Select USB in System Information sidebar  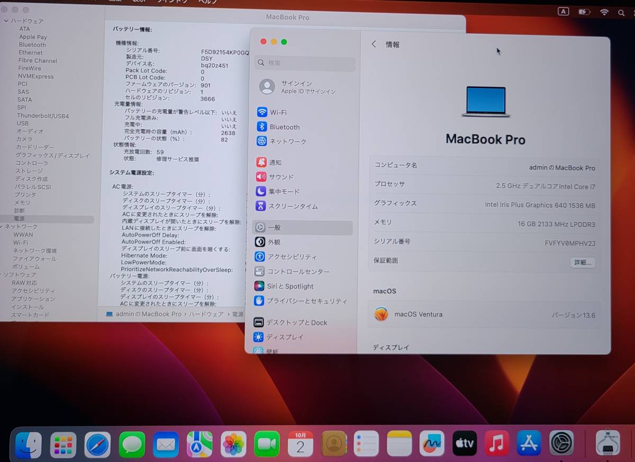click(23, 123)
